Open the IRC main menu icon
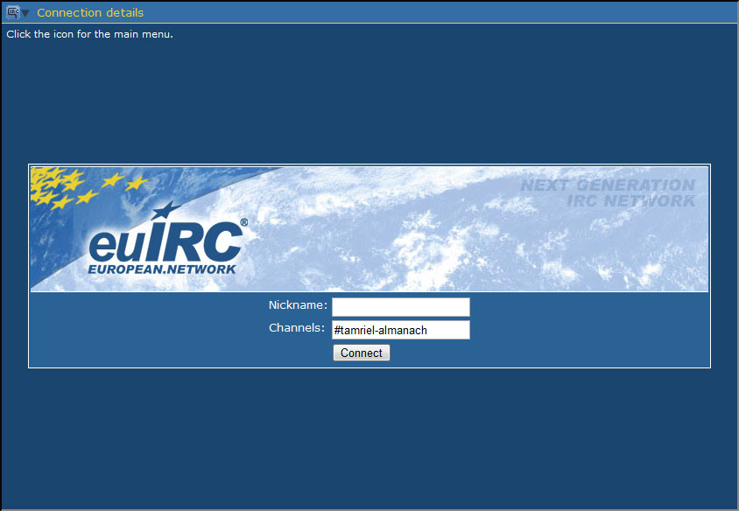This screenshot has height=511, width=739. pyautogui.click(x=12, y=12)
